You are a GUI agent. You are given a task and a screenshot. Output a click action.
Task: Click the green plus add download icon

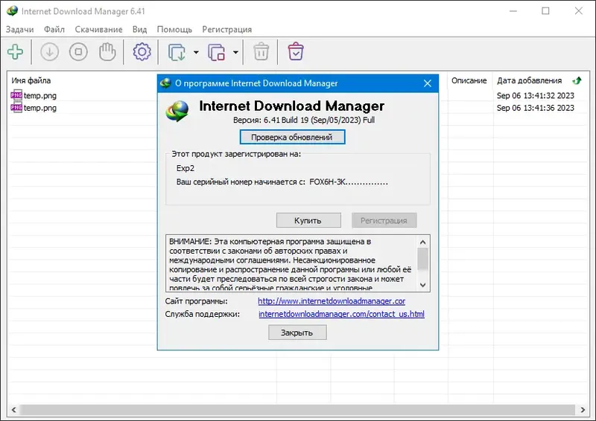(x=15, y=52)
